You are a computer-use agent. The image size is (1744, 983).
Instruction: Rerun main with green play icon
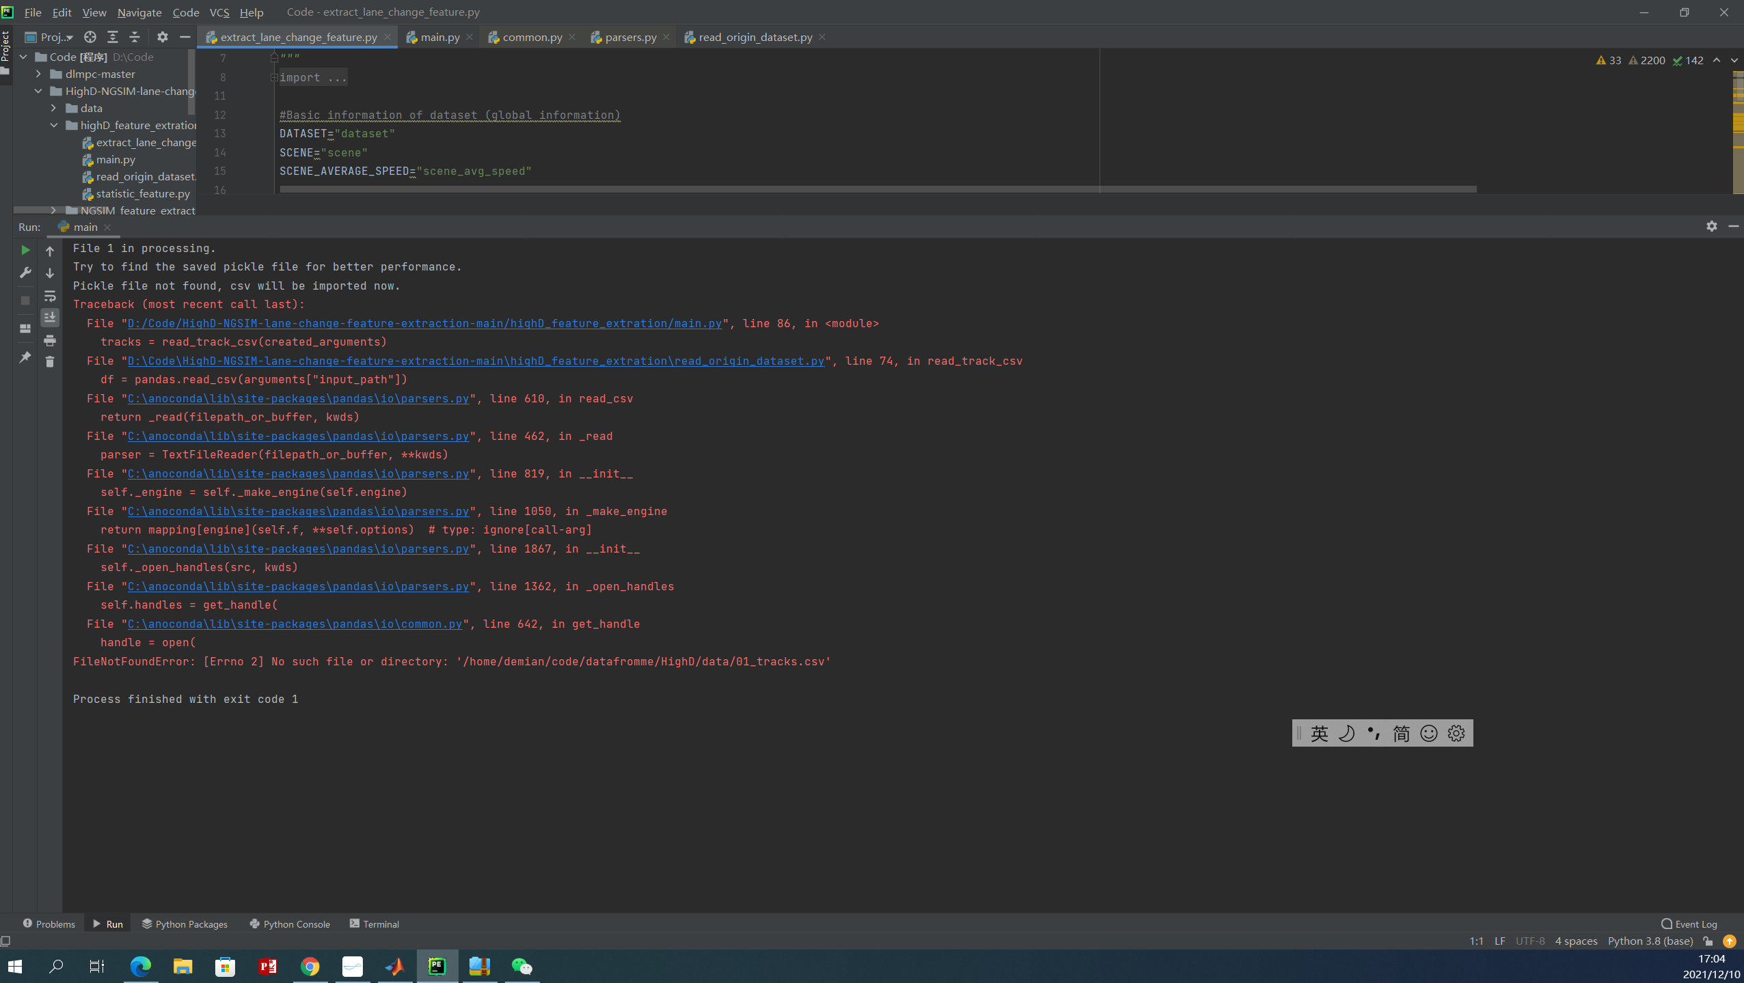25,251
